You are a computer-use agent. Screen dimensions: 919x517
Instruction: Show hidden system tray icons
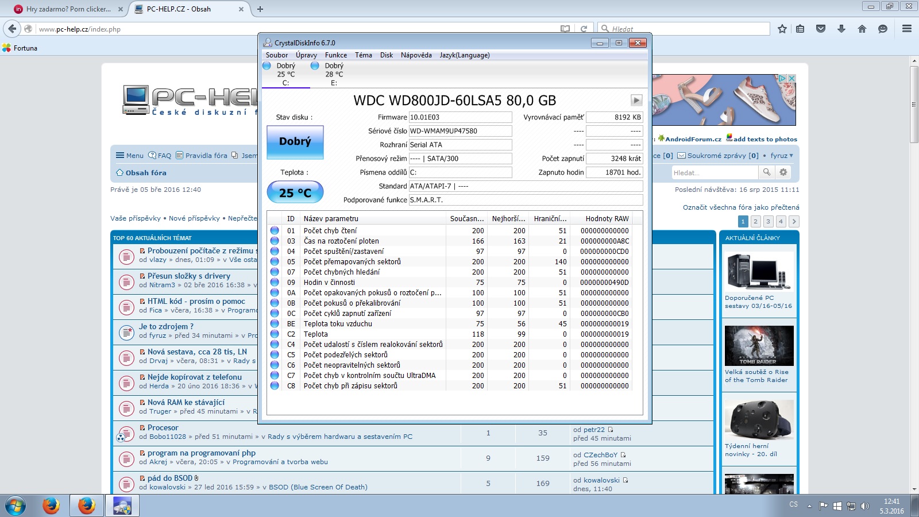[x=809, y=506]
